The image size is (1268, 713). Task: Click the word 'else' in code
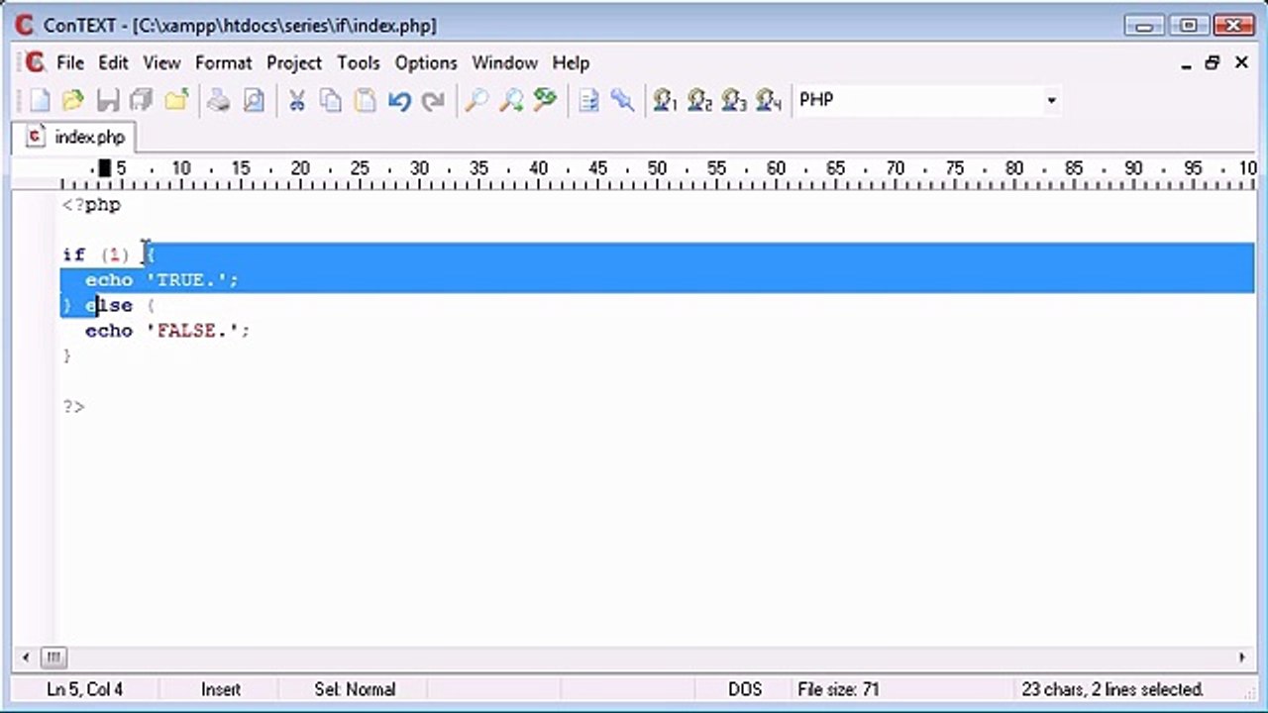click(x=109, y=305)
